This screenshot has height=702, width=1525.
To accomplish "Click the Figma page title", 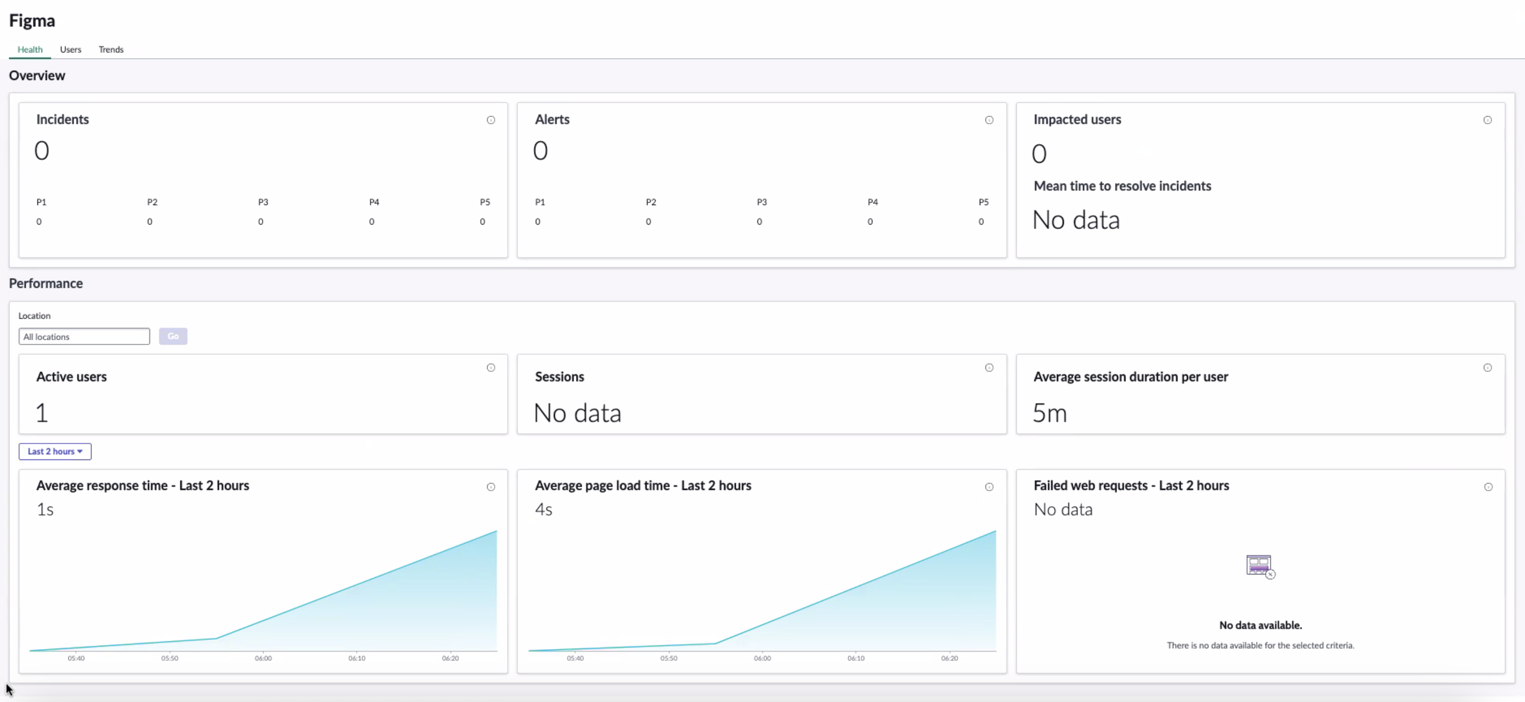I will pyautogui.click(x=32, y=21).
